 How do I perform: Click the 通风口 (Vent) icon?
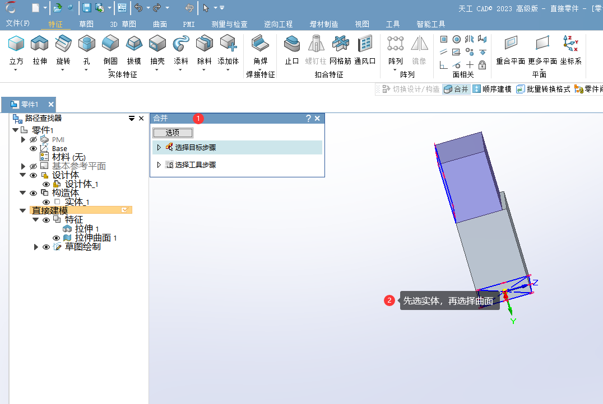(365, 44)
